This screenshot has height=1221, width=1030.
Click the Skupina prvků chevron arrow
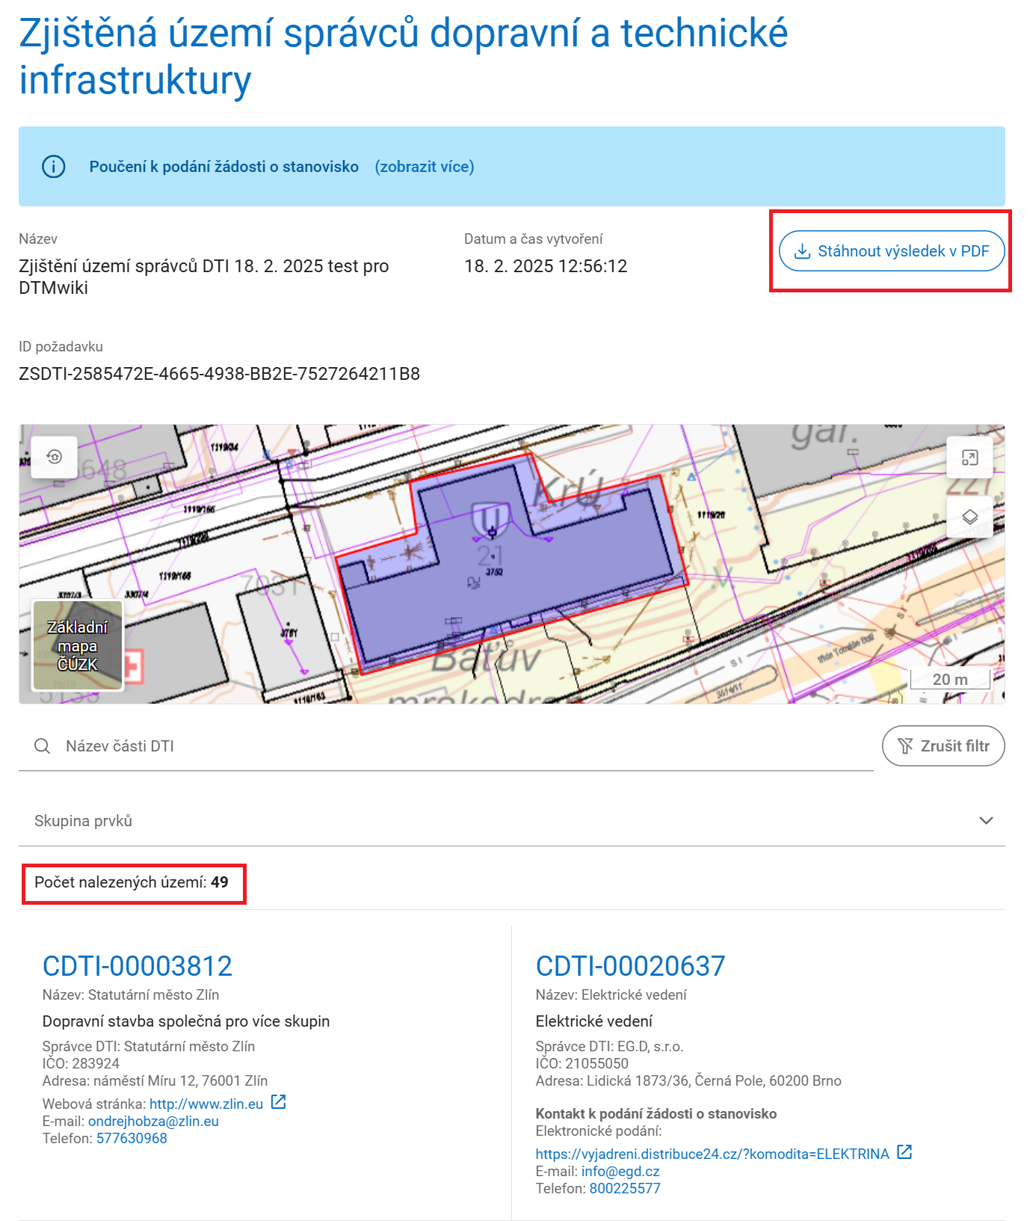pyautogui.click(x=986, y=821)
